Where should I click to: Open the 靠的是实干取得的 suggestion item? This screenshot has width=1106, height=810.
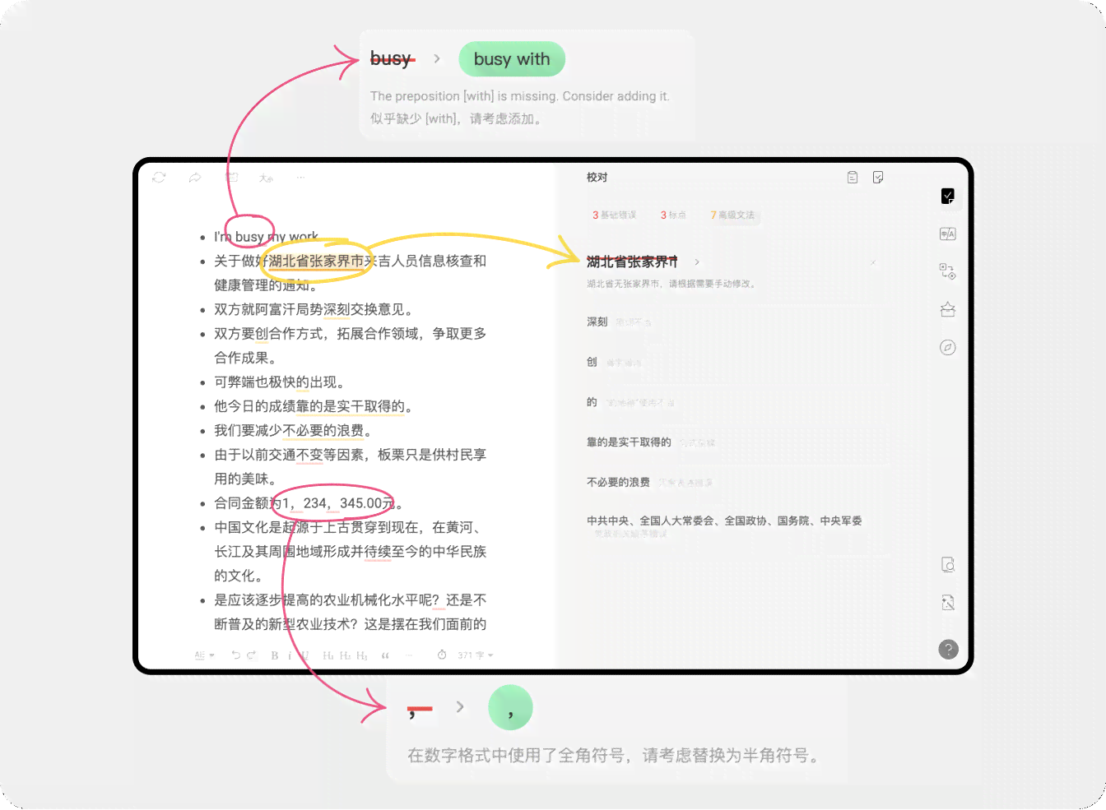click(650, 442)
